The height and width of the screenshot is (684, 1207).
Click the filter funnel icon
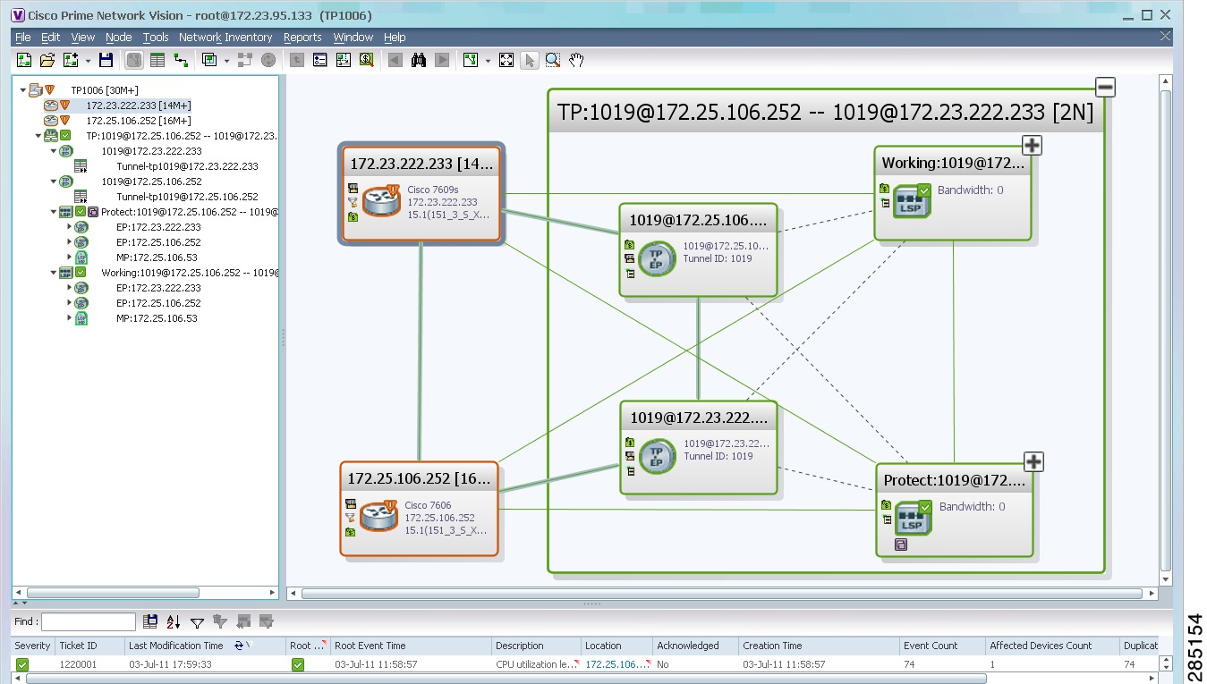[x=197, y=621]
